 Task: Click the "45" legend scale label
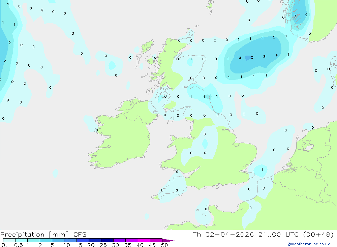click(x=152, y=245)
